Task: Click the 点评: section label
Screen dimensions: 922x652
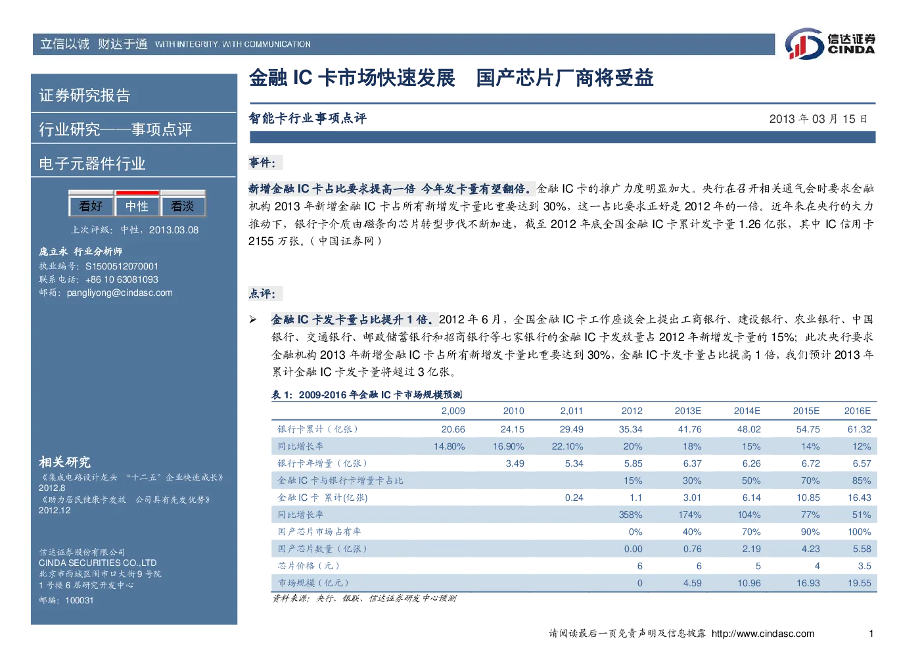Action: coord(262,294)
